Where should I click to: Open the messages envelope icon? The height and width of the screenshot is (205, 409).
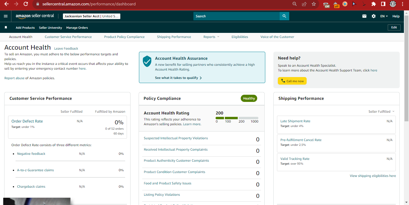[x=364, y=16]
